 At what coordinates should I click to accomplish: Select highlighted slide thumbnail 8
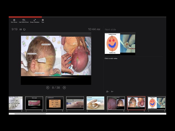point(136,103)
